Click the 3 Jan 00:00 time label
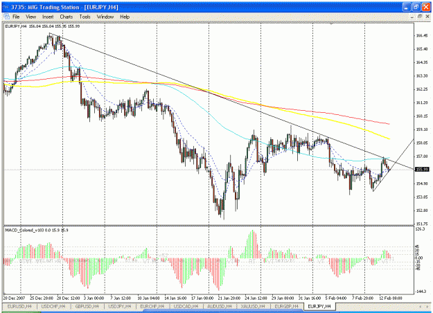This screenshot has height=313, width=433. coord(94,298)
